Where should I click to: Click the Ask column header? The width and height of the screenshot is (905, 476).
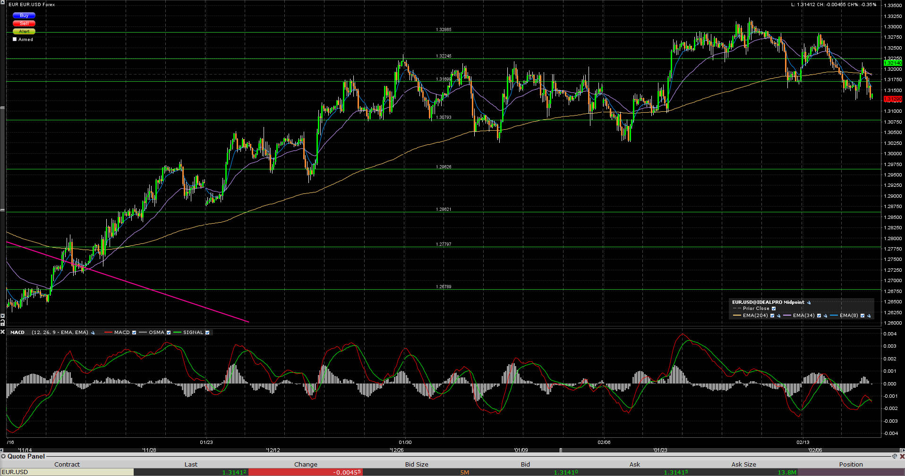pyautogui.click(x=635, y=464)
